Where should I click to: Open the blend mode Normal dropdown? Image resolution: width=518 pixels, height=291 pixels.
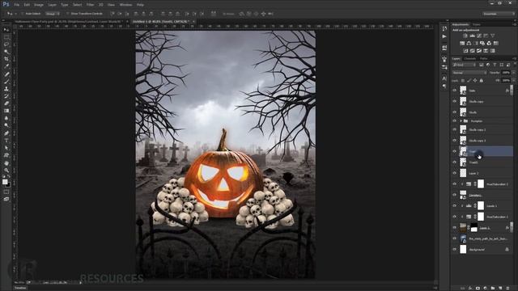coord(469,73)
